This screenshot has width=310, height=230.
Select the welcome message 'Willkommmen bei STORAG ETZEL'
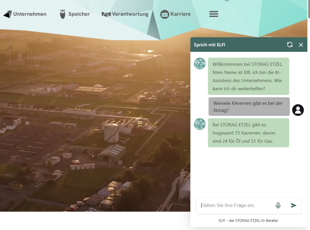click(x=249, y=76)
